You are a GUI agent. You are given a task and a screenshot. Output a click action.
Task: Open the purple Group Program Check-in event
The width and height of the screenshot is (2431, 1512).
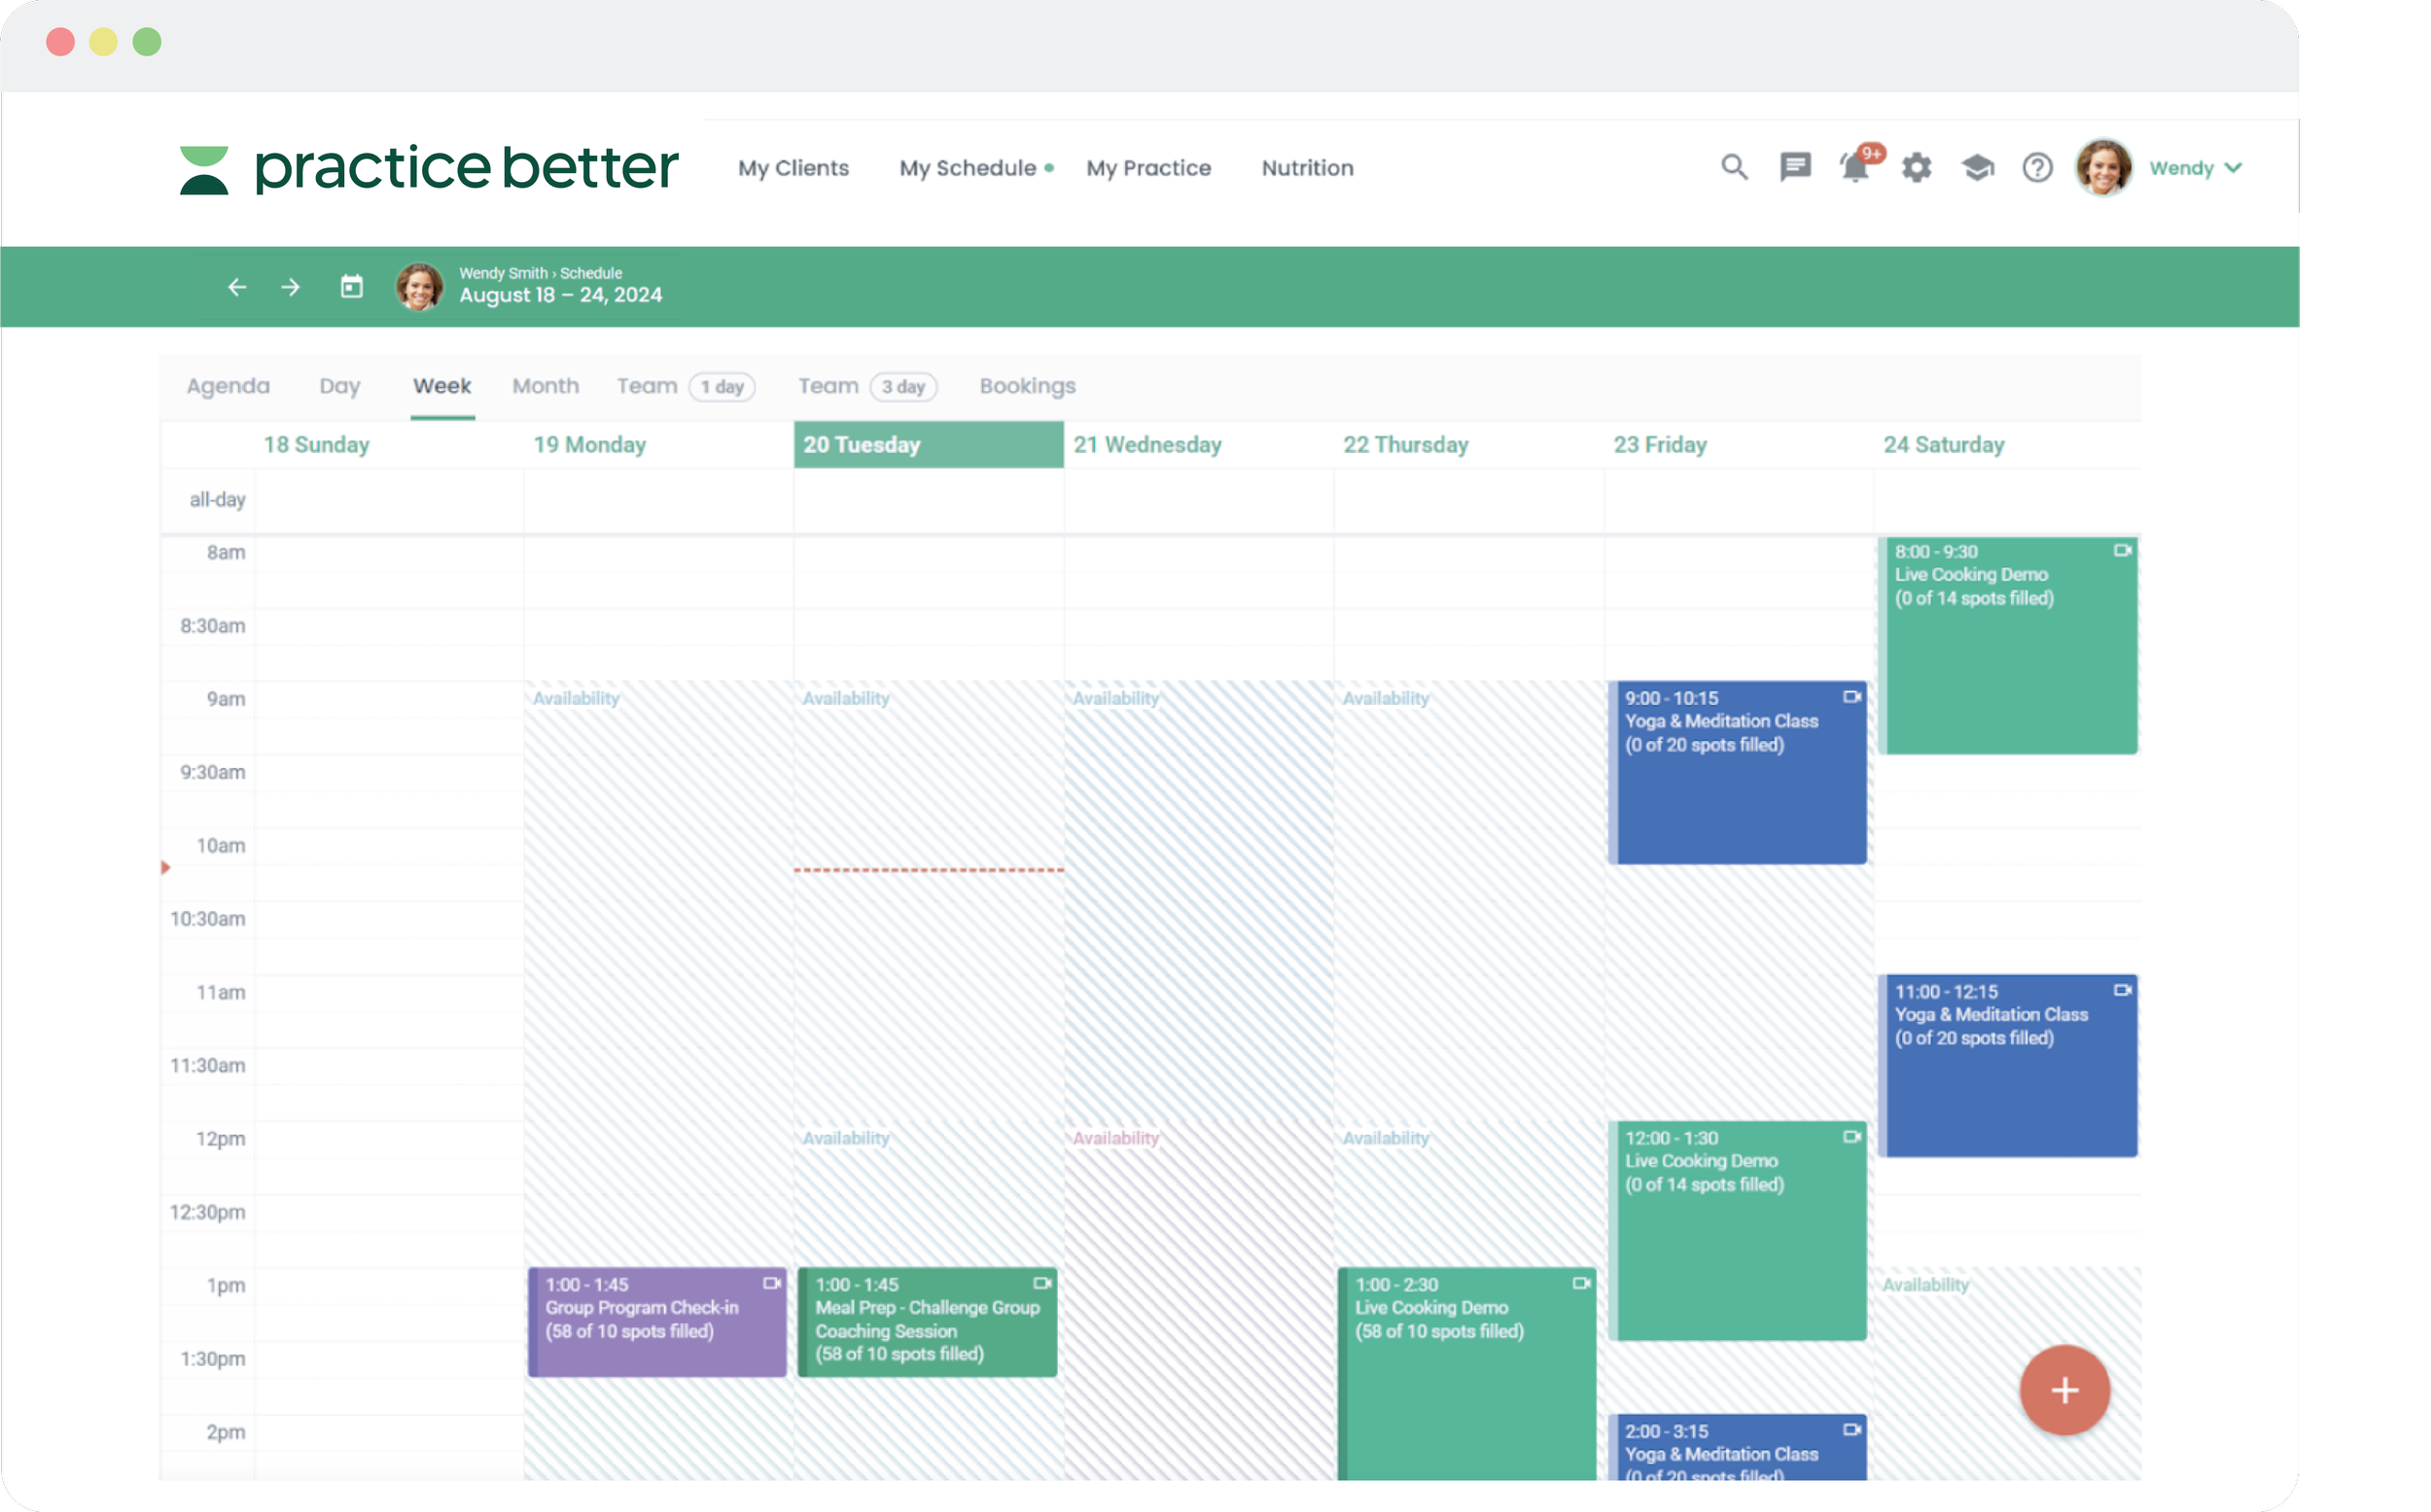[x=657, y=1322]
